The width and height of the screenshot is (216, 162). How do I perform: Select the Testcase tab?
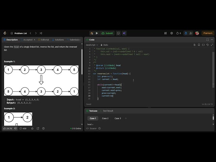(x=92, y=111)
